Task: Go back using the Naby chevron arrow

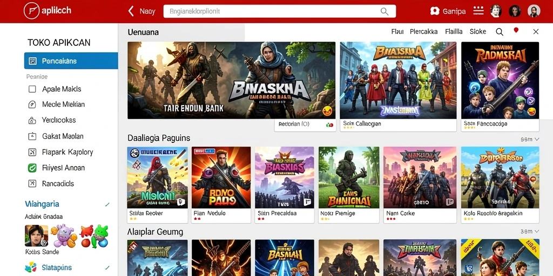Action: tap(131, 11)
